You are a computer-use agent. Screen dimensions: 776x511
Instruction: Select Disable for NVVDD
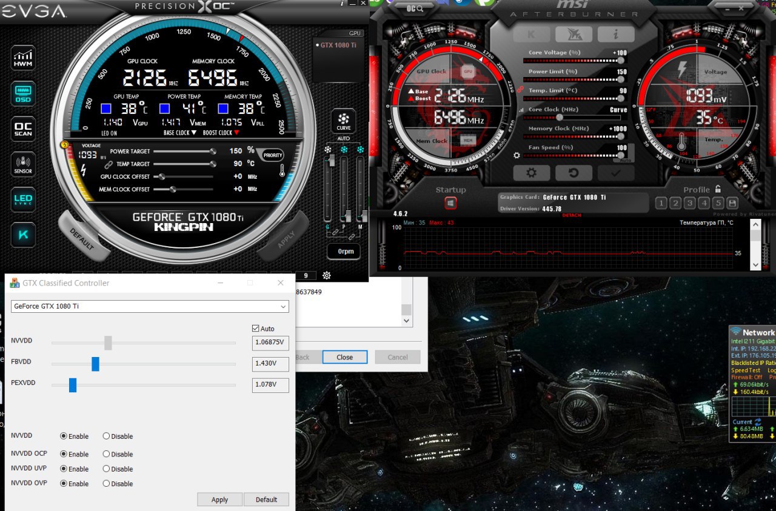pyautogui.click(x=118, y=436)
